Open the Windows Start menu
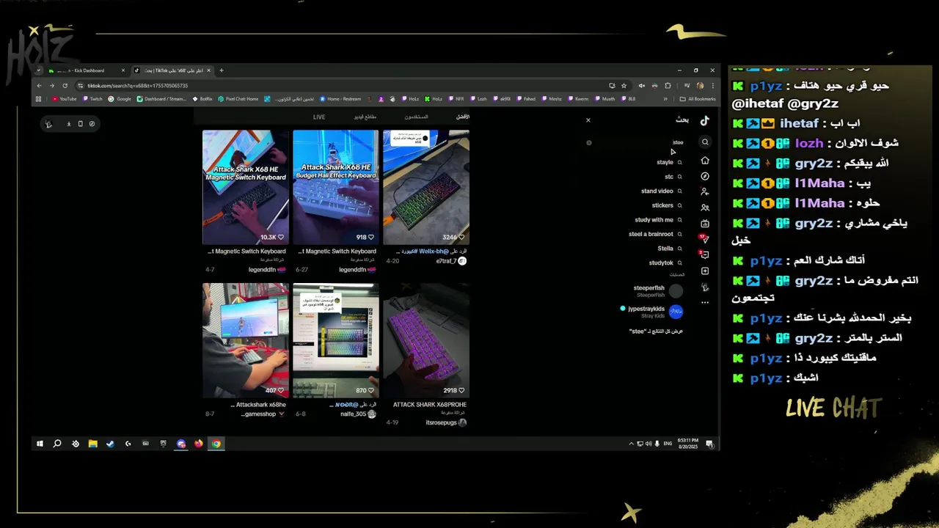The height and width of the screenshot is (528, 939). [x=40, y=444]
